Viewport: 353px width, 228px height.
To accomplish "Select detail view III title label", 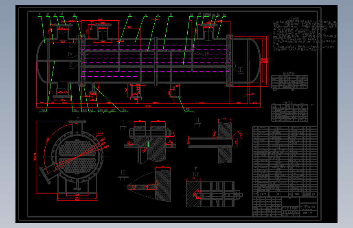I will click(123, 172).
